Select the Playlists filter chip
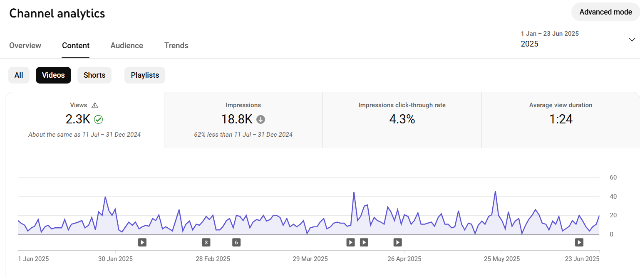This screenshot has height=278, width=640. pos(145,75)
